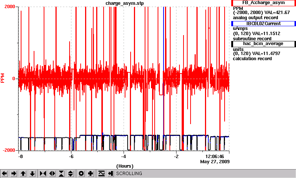Select the FB_A:charge_asym curve legend

263,3
